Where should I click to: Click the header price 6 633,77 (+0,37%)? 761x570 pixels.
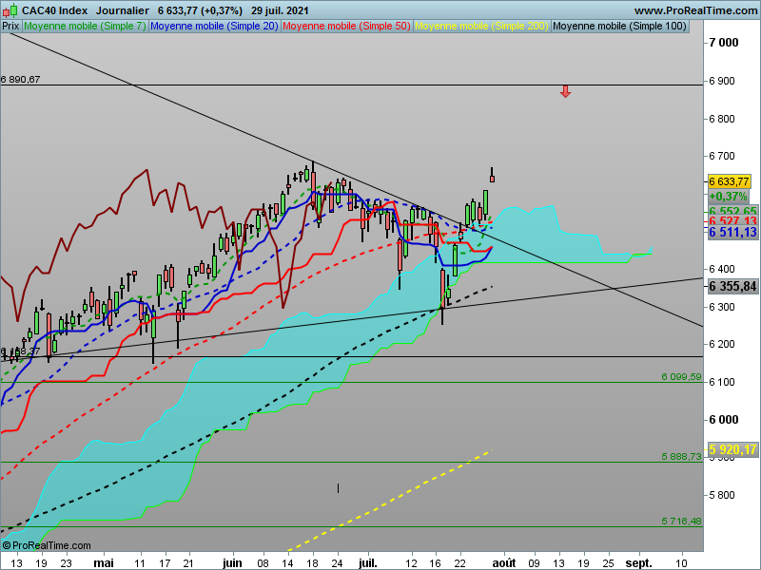pyautogui.click(x=200, y=10)
